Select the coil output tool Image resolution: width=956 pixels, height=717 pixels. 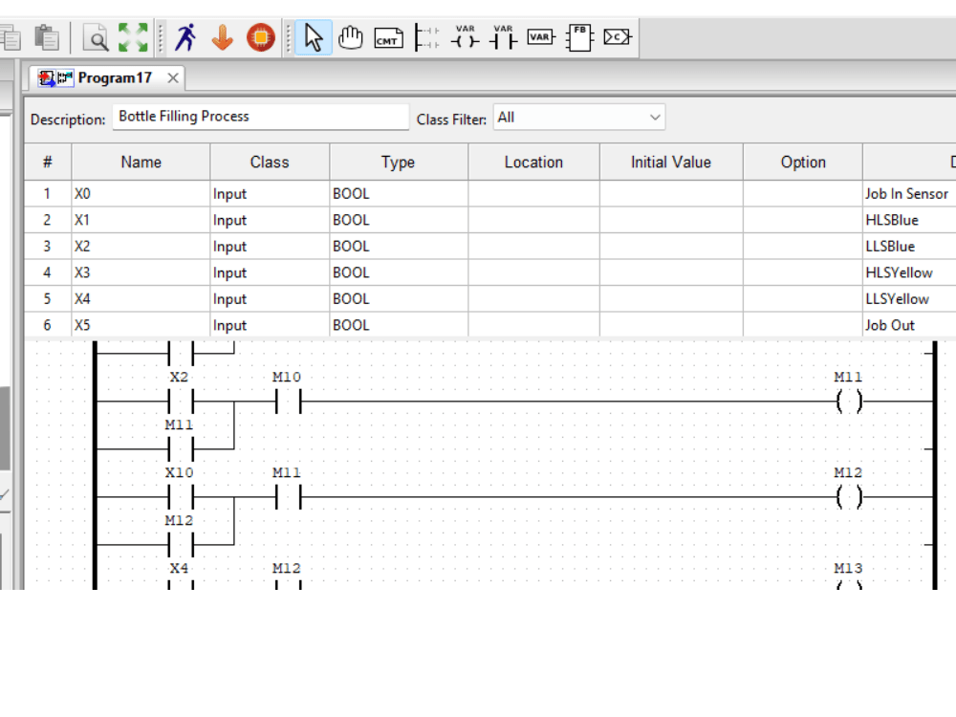pos(464,37)
